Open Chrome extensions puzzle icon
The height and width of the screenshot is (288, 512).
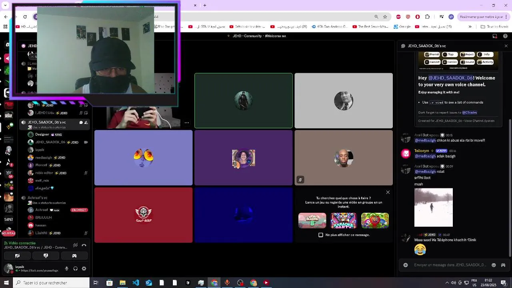pyautogui.click(x=427, y=17)
